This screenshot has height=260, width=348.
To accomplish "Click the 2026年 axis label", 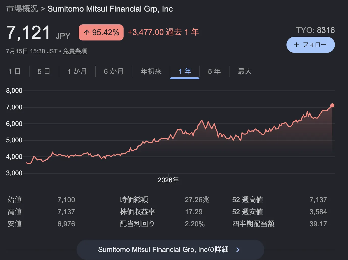I will 168,180.
